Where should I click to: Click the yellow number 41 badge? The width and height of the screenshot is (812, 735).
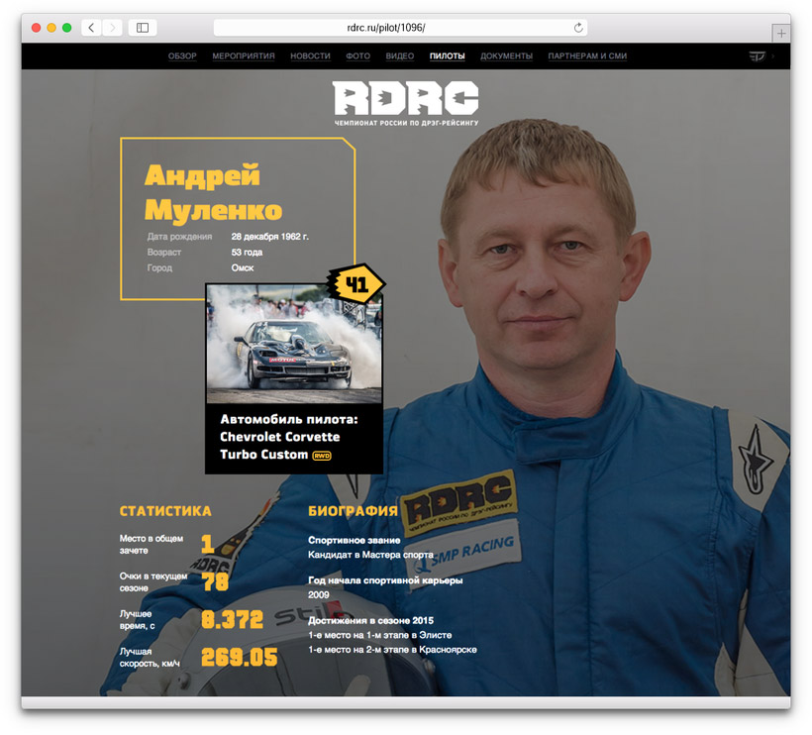click(x=355, y=285)
